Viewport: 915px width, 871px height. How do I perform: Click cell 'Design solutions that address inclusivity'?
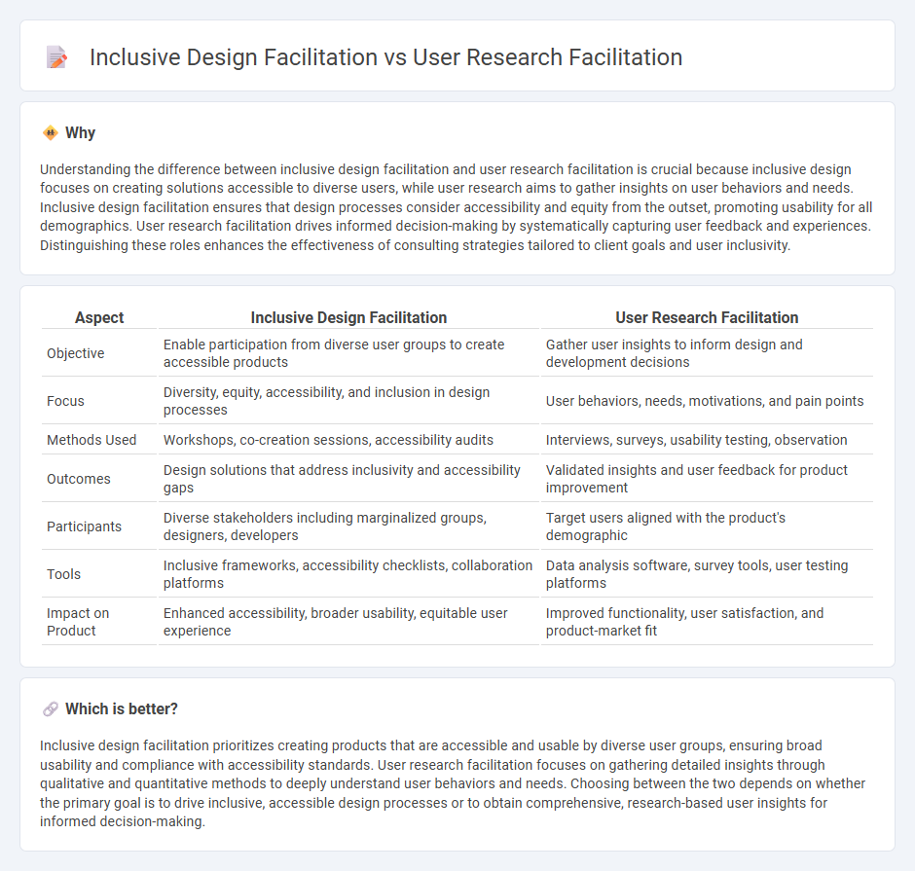click(x=348, y=479)
